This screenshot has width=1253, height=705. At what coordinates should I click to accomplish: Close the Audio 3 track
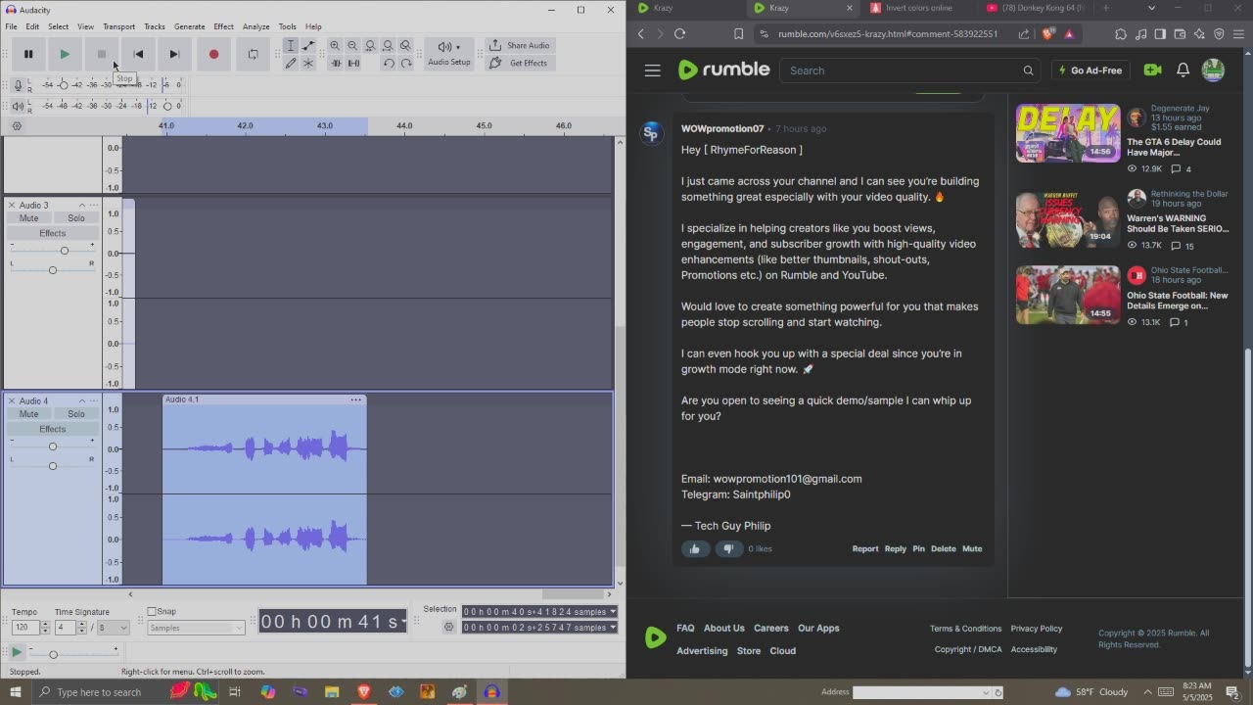pos(12,205)
